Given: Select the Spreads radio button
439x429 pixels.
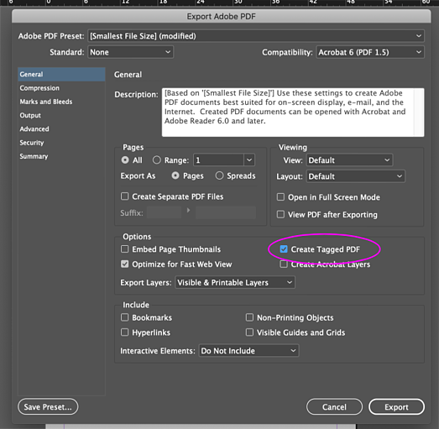Looking at the screenshot, I should coord(219,175).
